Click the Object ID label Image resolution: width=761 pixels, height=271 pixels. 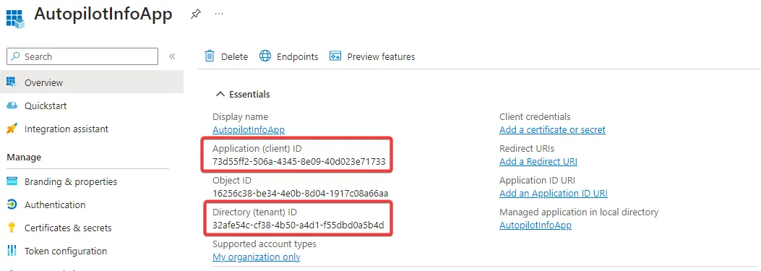click(232, 181)
